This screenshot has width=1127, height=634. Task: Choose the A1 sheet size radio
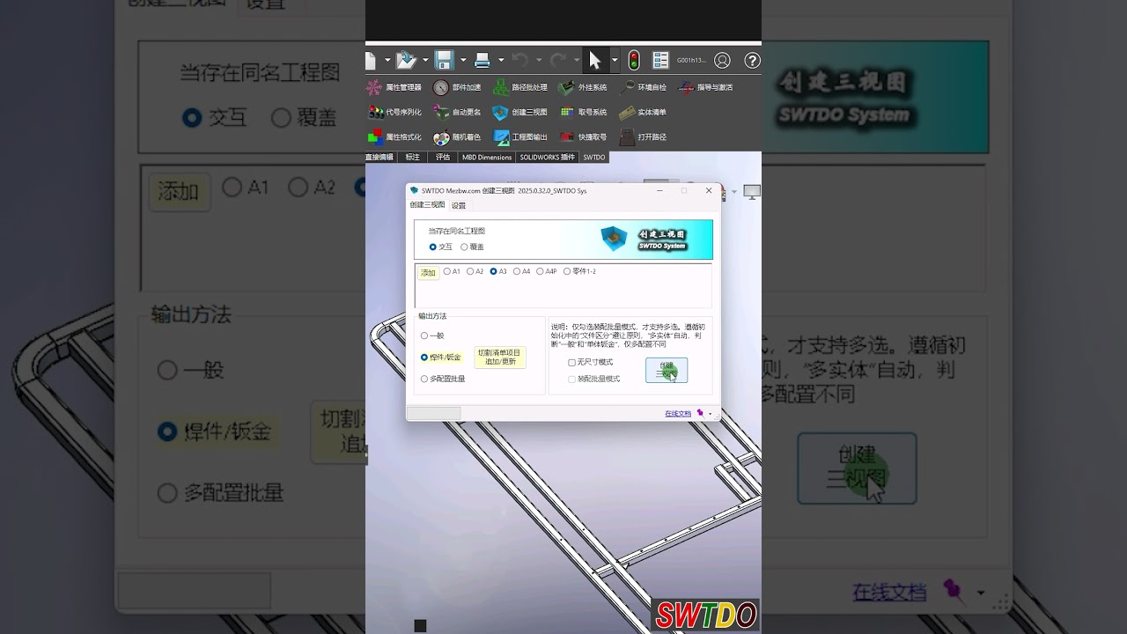coord(452,271)
